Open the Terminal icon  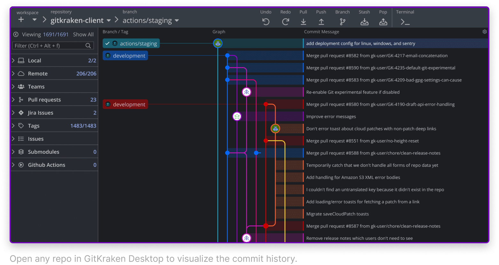405,22
